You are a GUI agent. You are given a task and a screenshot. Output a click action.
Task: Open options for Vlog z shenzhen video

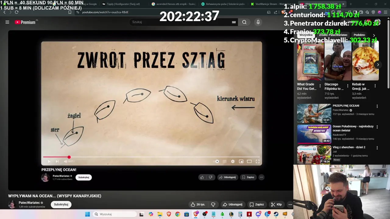377,148
